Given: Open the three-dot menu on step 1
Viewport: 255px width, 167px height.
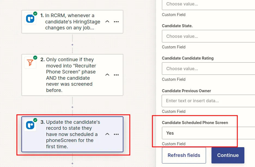Looking at the screenshot, I should [x=116, y=22].
